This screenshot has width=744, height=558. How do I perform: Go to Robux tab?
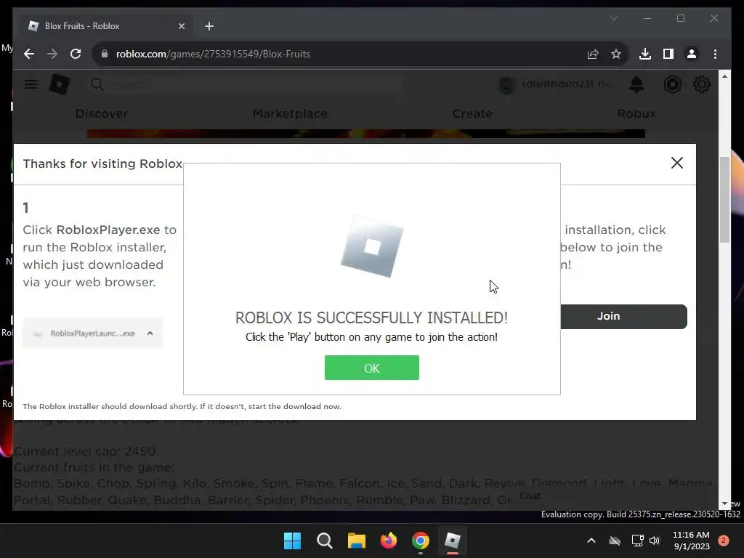pos(636,114)
